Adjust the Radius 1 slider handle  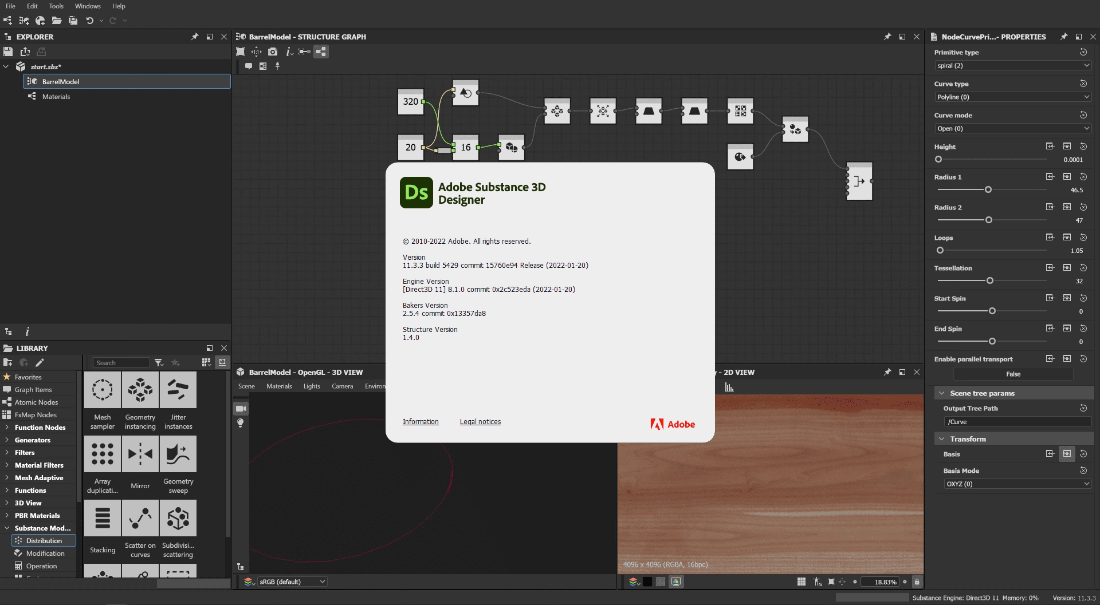[x=988, y=189]
